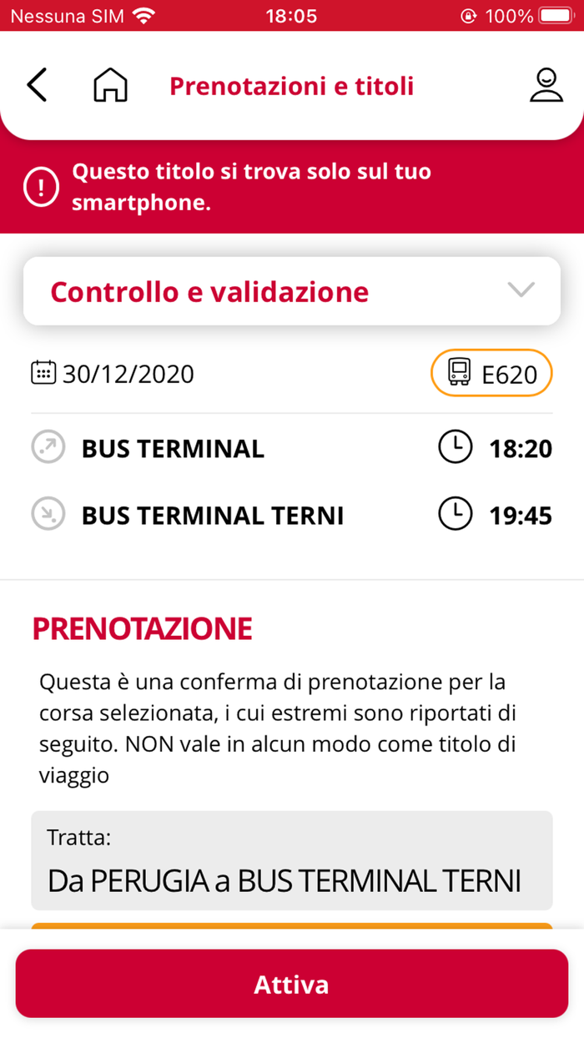Tap the battery indicator in status bar

pos(556,16)
